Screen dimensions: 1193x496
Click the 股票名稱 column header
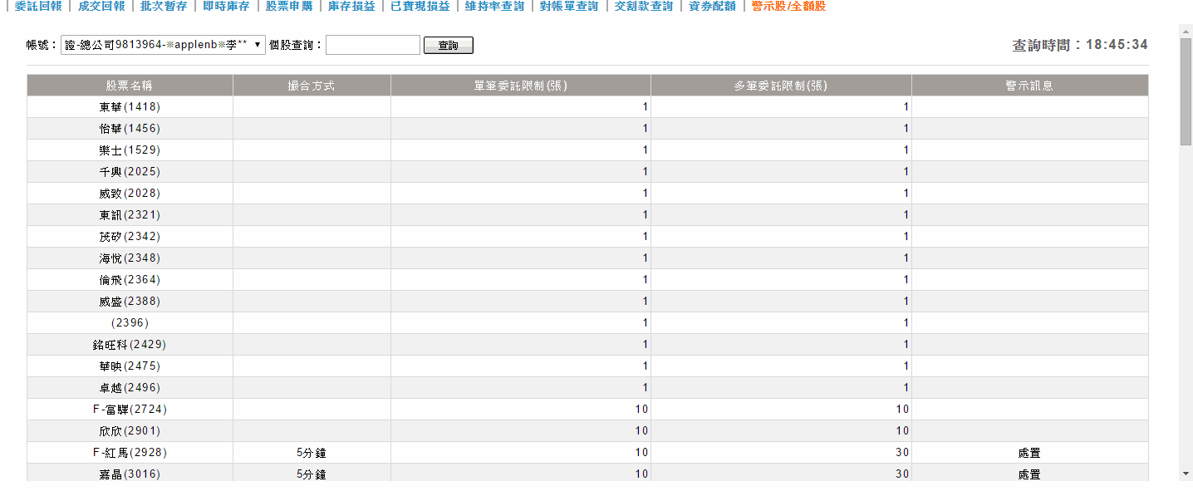pos(130,86)
